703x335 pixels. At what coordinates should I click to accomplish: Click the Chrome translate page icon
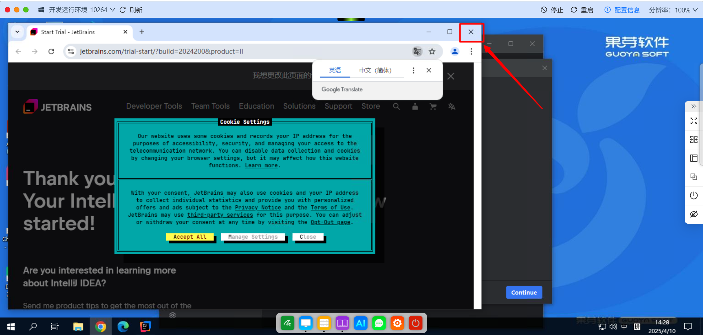pyautogui.click(x=417, y=52)
